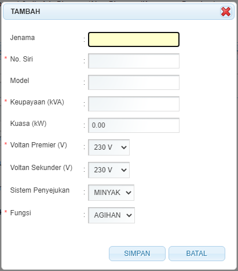Click the No. Siri label text
The width and height of the screenshot is (238, 271).
pos(21,59)
